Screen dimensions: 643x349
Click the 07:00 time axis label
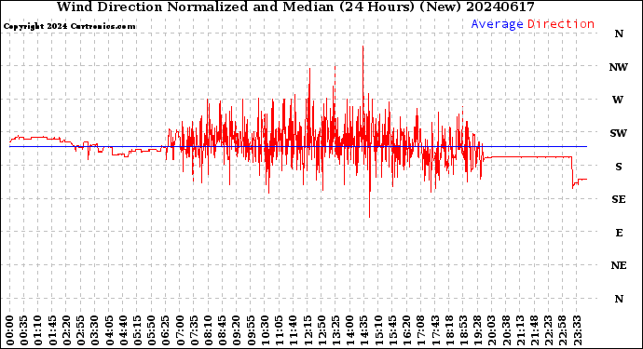180,330
